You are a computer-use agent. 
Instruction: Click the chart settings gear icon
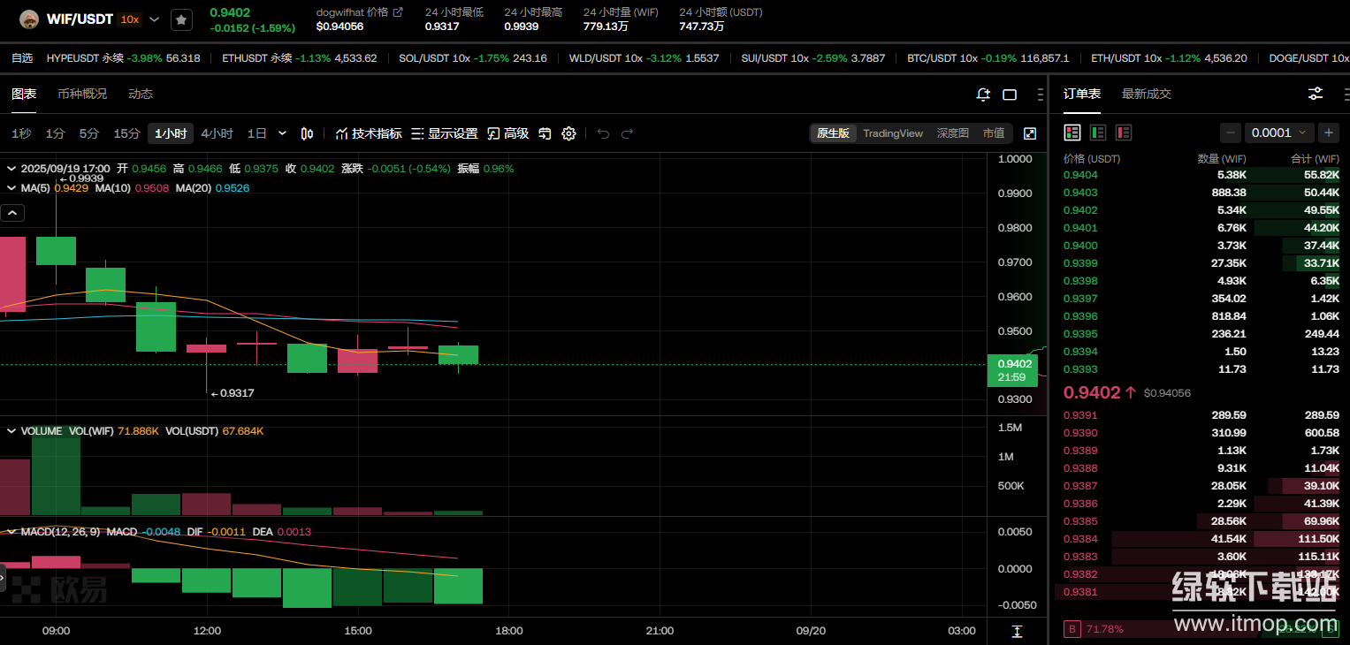568,133
